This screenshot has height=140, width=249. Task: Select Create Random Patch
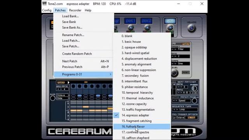pyautogui.click(x=84, y=54)
